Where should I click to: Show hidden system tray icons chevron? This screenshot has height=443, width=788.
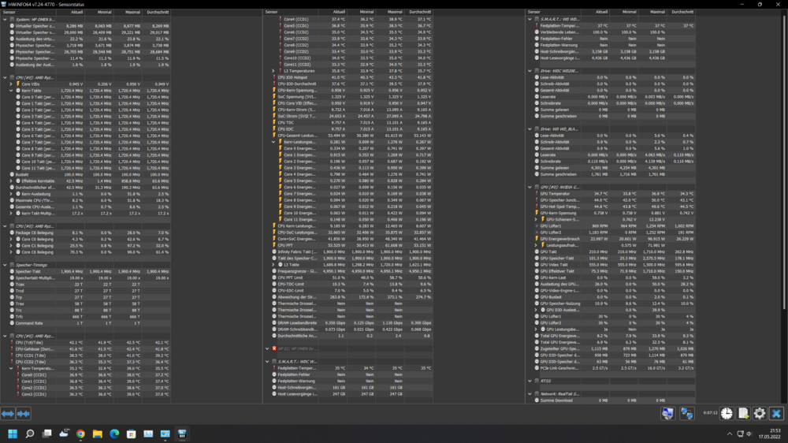click(730, 434)
